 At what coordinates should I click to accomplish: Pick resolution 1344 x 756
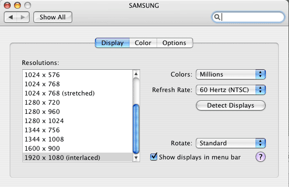(x=78, y=130)
